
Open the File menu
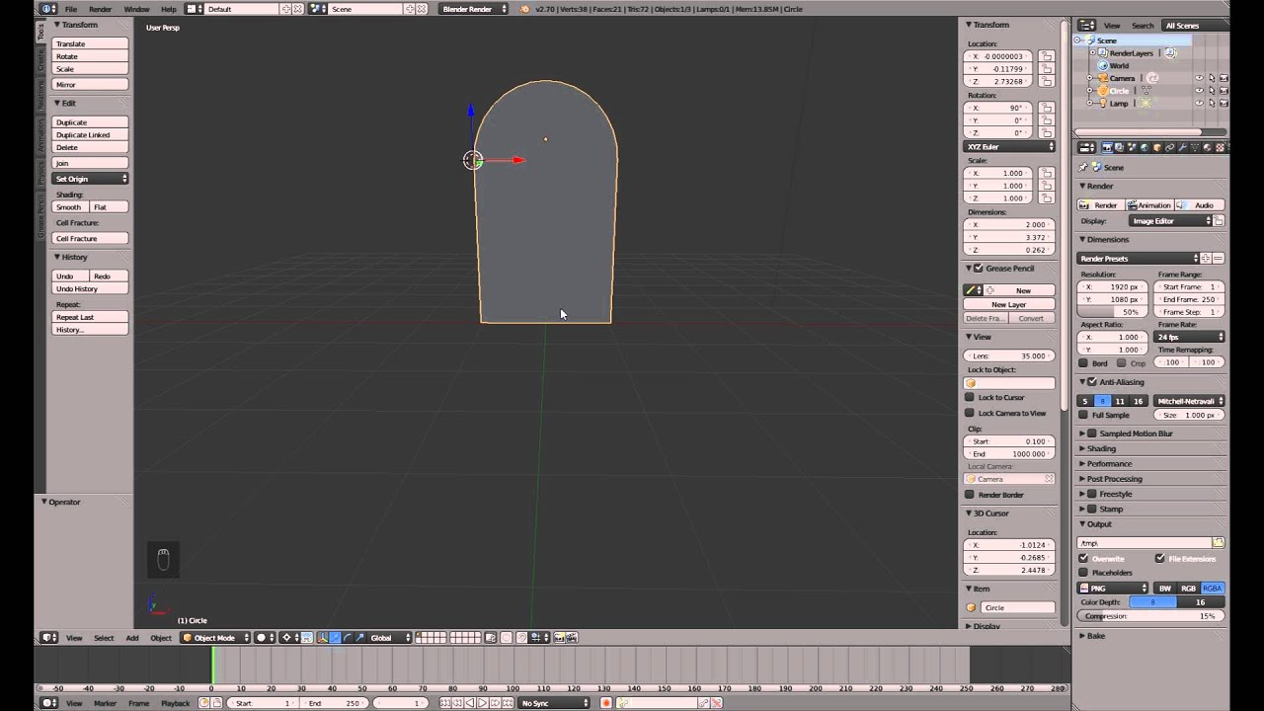pos(71,9)
